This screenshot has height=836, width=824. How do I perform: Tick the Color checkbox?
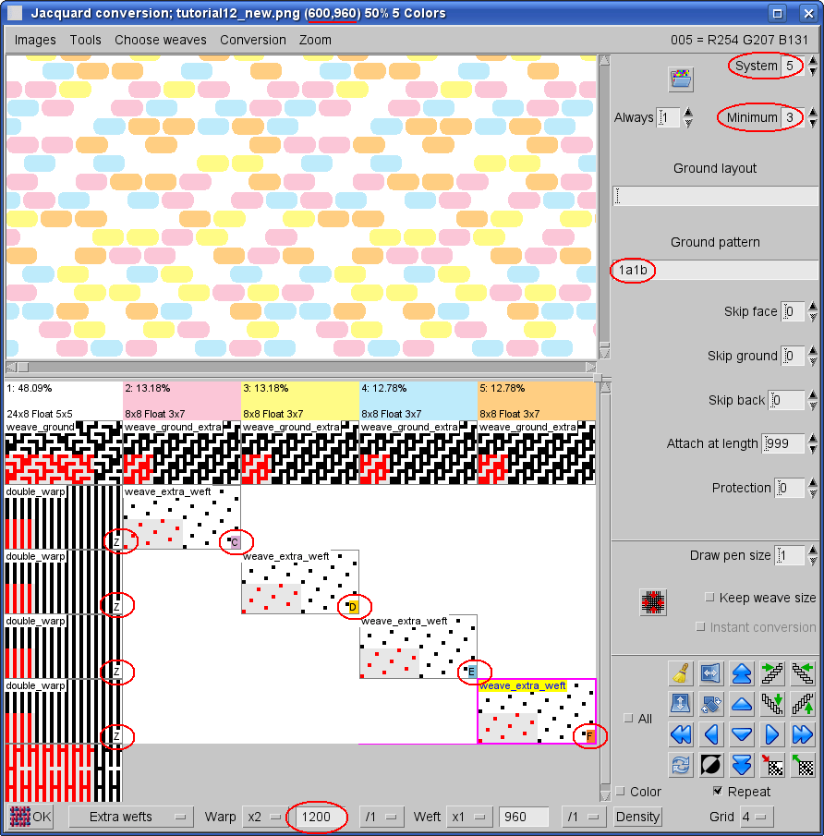click(620, 792)
